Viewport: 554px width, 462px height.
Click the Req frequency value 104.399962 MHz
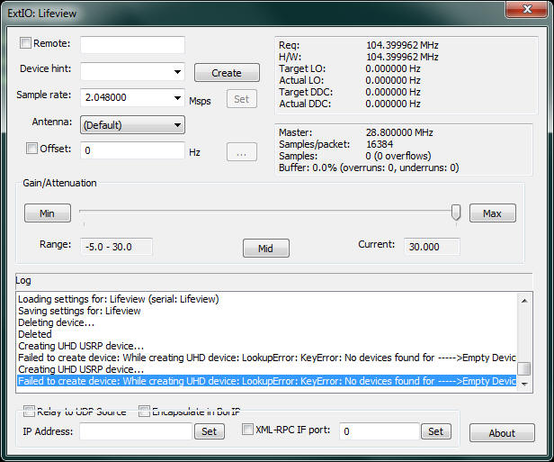click(x=402, y=45)
